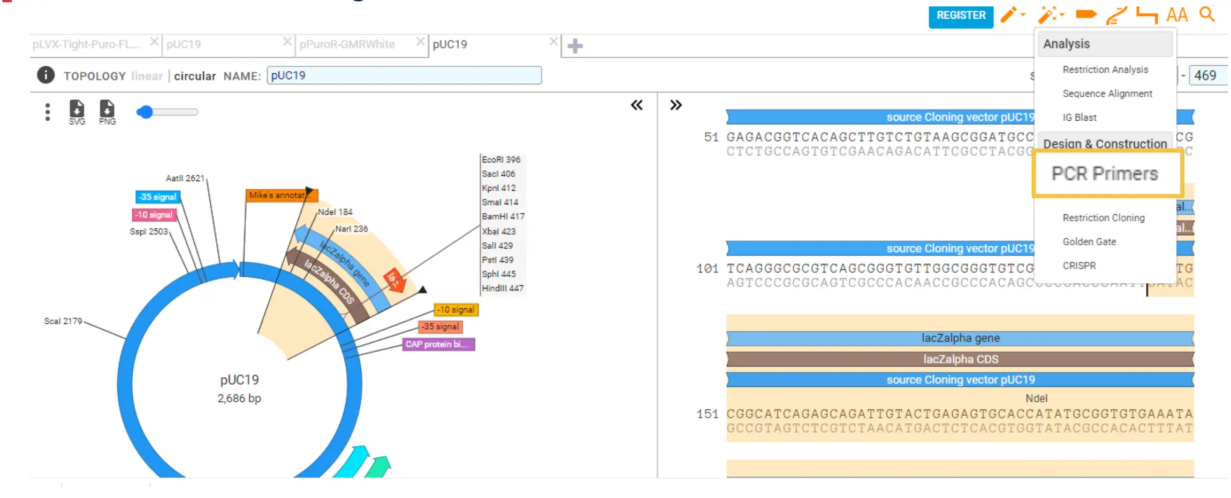Close the pLVX-Tight-Puro-FL tab
Viewport: 1231px width, 498px height.
click(x=154, y=41)
